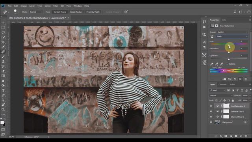Switch to the Channels tab
The image size is (252, 142).
pyautogui.click(x=222, y=84)
